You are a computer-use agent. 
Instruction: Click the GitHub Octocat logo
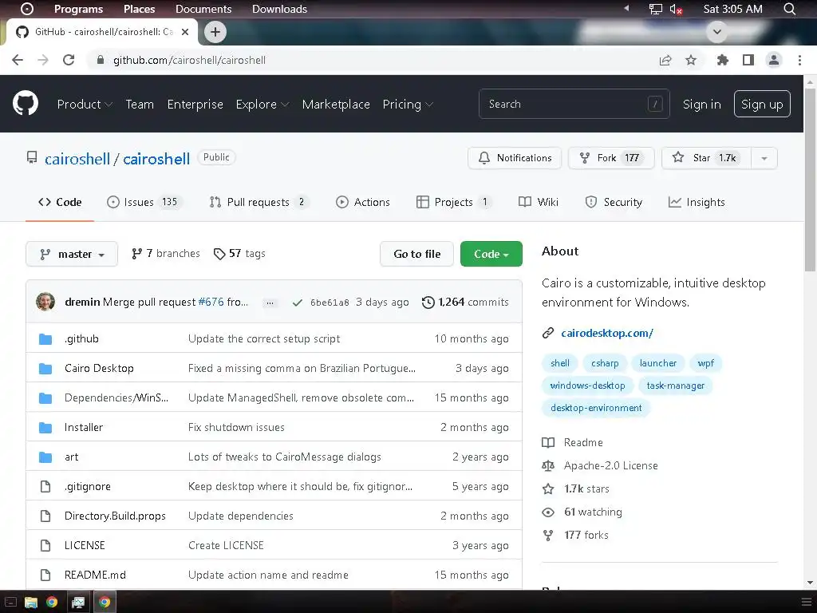point(26,103)
